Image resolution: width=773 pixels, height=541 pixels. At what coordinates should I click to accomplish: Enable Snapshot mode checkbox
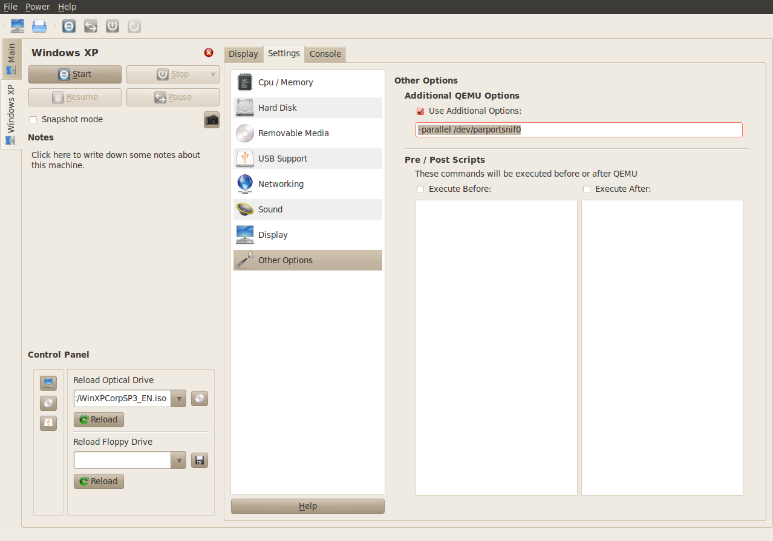33,120
